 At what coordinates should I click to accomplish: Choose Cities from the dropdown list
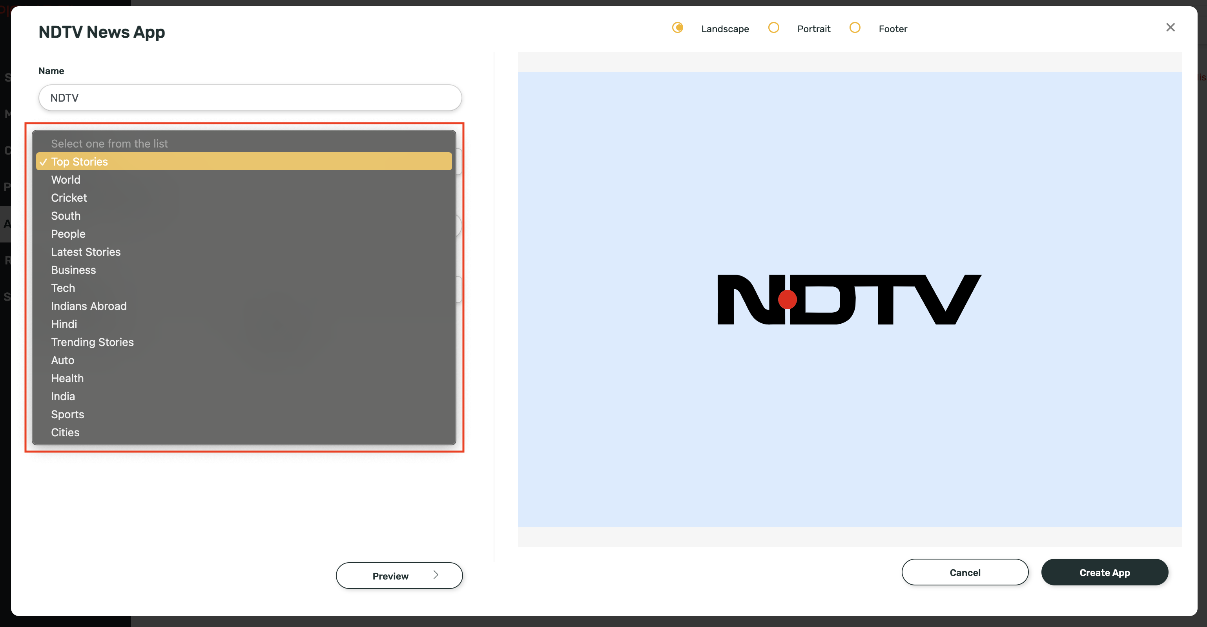pyautogui.click(x=244, y=432)
